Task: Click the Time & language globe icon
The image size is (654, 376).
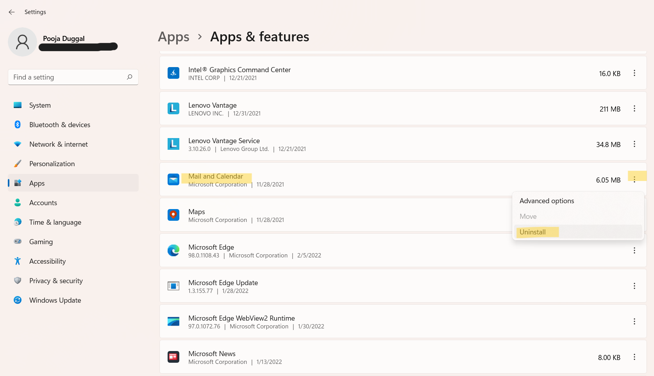Action: (18, 222)
